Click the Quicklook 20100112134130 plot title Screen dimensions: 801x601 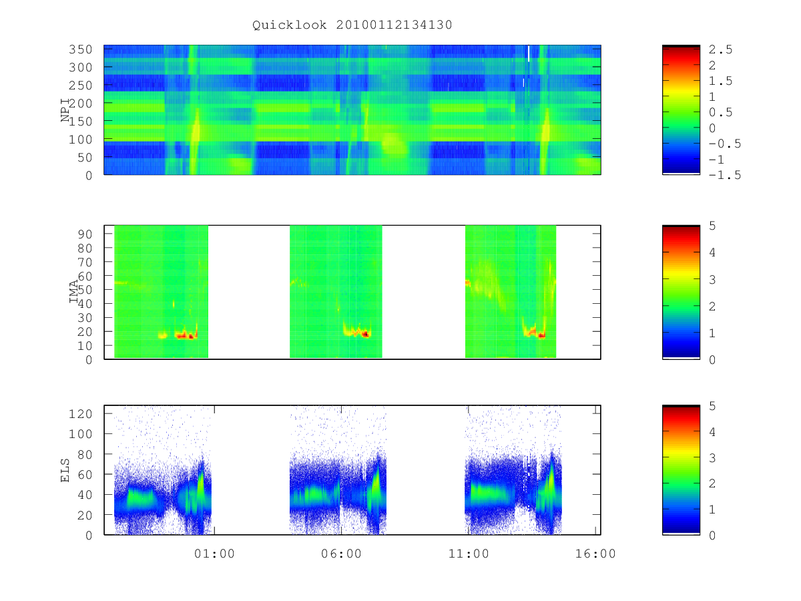tap(352, 25)
